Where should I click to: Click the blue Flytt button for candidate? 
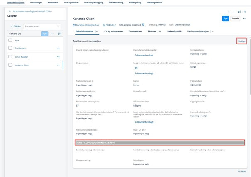pos(225,19)
